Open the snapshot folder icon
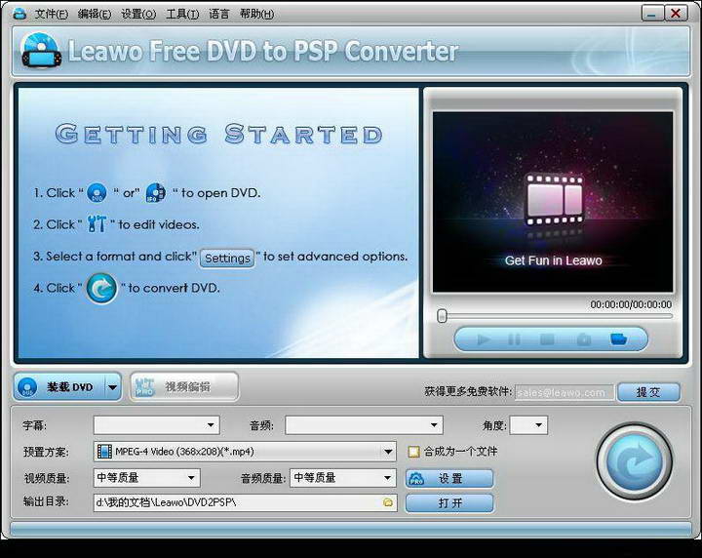Viewport: 702px width, 558px height. tap(619, 339)
